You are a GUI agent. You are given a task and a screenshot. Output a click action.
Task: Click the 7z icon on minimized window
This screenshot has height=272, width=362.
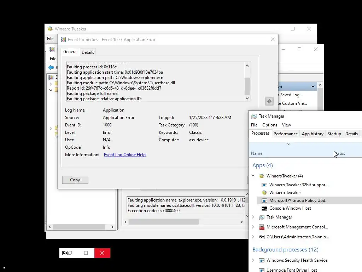pos(65,253)
